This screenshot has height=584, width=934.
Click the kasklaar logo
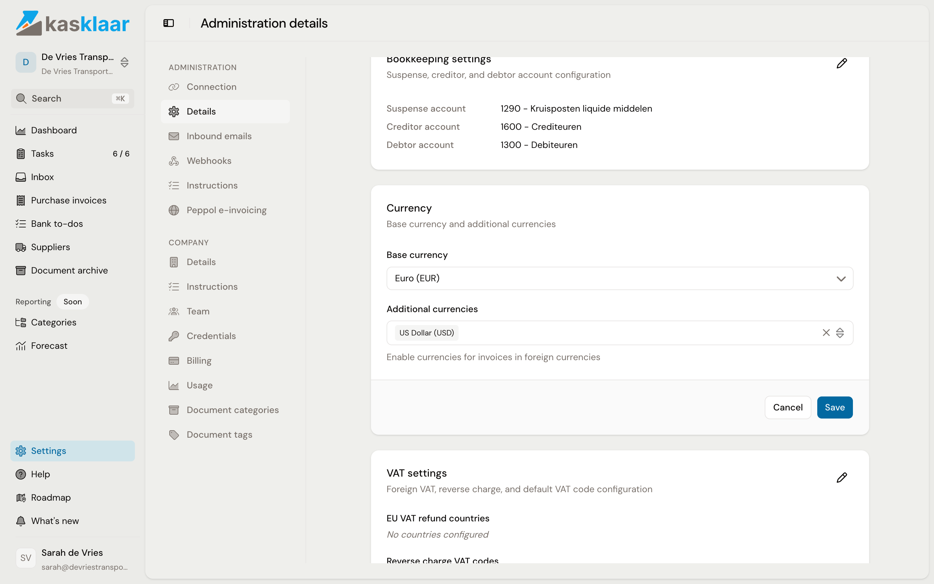73,23
